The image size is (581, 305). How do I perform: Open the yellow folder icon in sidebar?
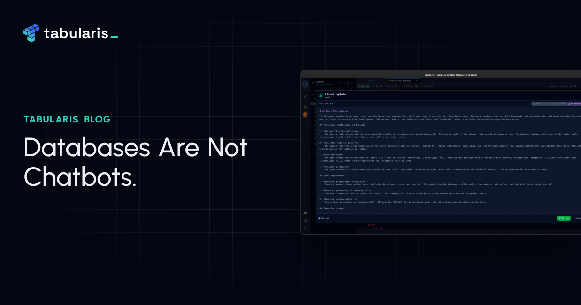coord(305,107)
